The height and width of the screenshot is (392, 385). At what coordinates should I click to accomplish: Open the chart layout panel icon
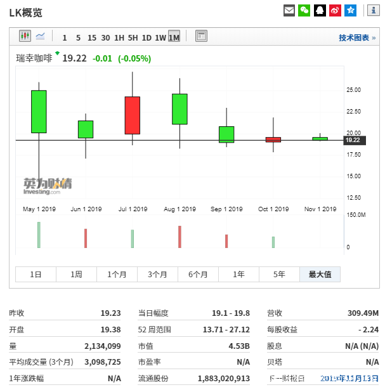pyautogui.click(x=201, y=36)
